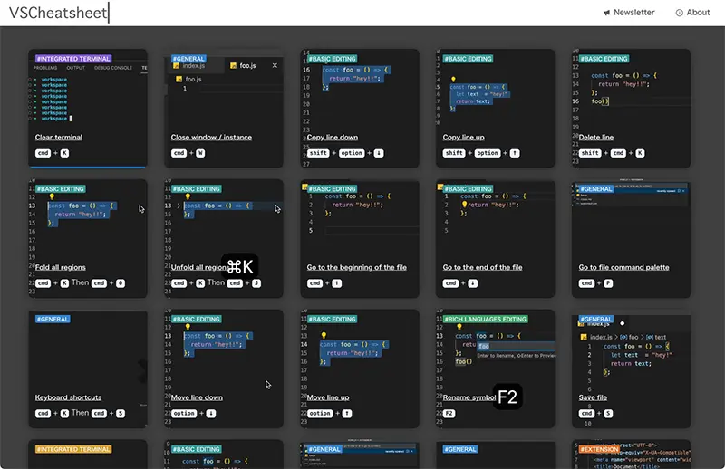The image size is (725, 469).
Task: Open the Copy line down card title
Action: (x=333, y=138)
